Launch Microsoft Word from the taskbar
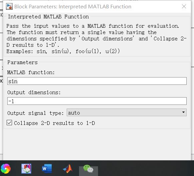This screenshot has height=176, width=194. [x=47, y=169]
